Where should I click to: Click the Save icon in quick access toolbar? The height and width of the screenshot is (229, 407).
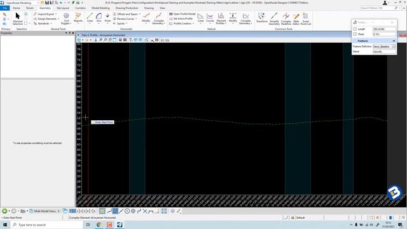click(x=46, y=3)
